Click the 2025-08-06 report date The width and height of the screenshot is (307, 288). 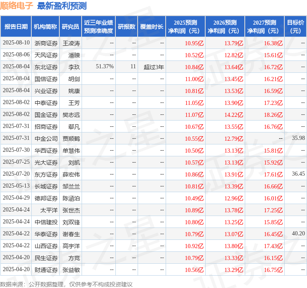pos(16,54)
